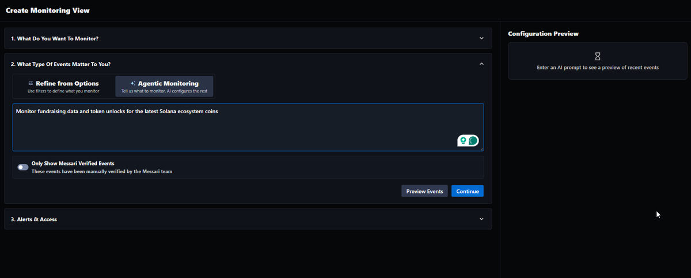
Task: Select the Agentic Monitoring tab
Action: [x=165, y=87]
